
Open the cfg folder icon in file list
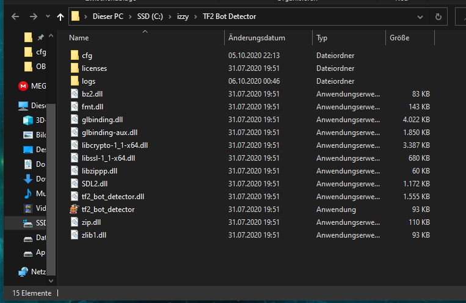(x=75, y=56)
